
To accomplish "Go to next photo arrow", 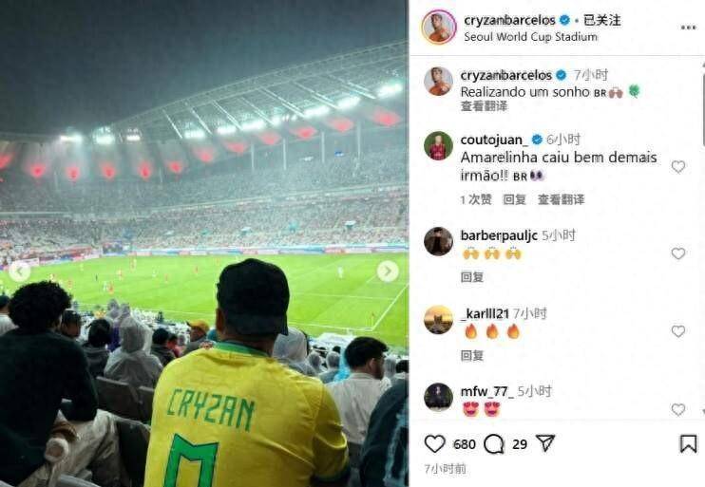I will point(388,272).
